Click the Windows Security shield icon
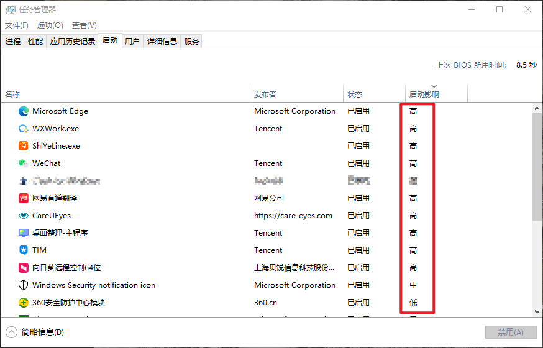This screenshot has height=348, width=543. tap(23, 285)
